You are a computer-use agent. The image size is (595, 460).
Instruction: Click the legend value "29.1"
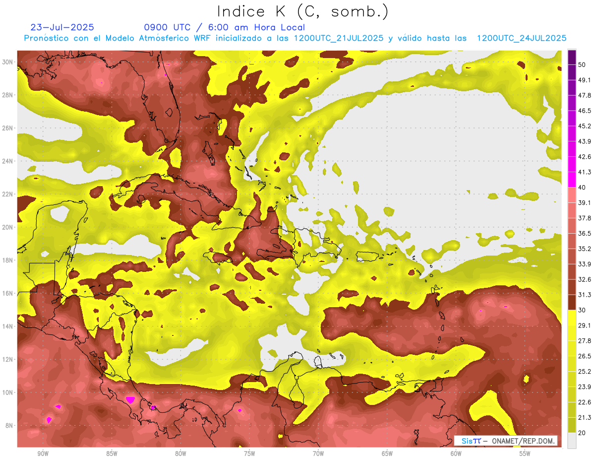click(585, 326)
